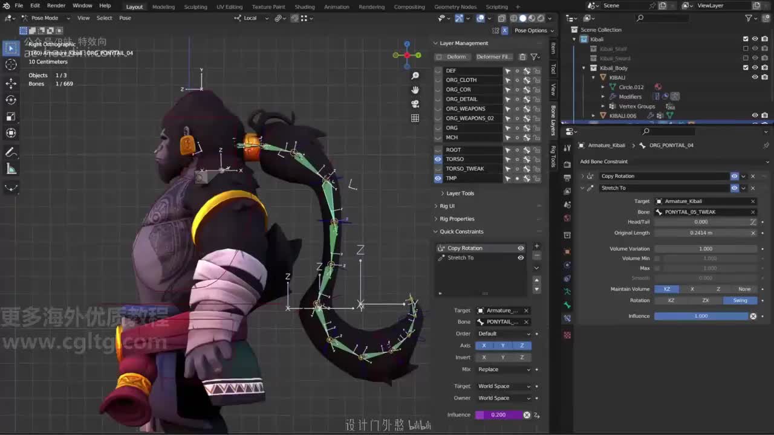This screenshot has width=774, height=435.
Task: Open the Order Default dropdown
Action: click(504, 333)
